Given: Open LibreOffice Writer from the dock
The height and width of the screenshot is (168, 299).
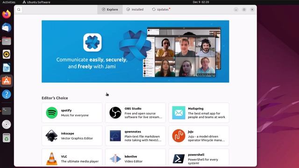Looking at the screenshot, I should 7,68.
